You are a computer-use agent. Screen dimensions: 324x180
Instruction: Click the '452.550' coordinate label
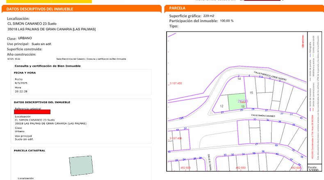tap(241, 168)
